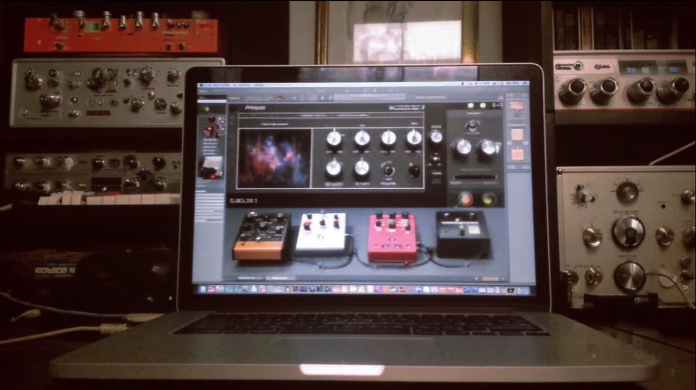This screenshot has width=696, height=390.
Task: Click the right large knob in the right module
Action: (x=488, y=148)
